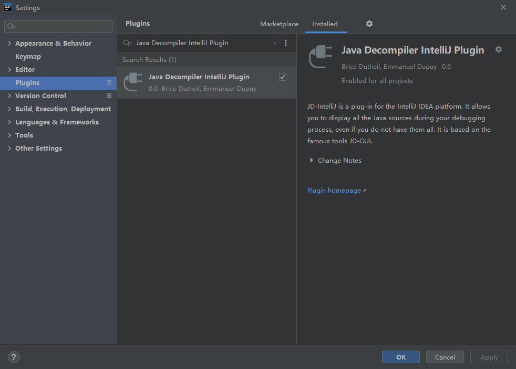Click the plugin search magnifier icon

127,43
